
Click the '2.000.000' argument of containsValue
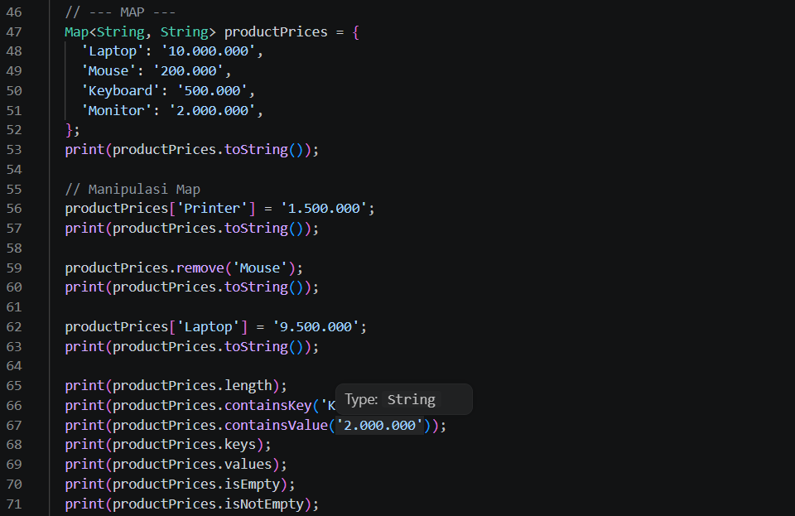[379, 425]
